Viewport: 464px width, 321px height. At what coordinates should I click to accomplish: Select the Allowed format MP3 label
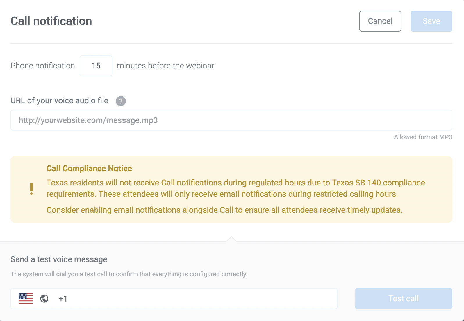coord(423,137)
